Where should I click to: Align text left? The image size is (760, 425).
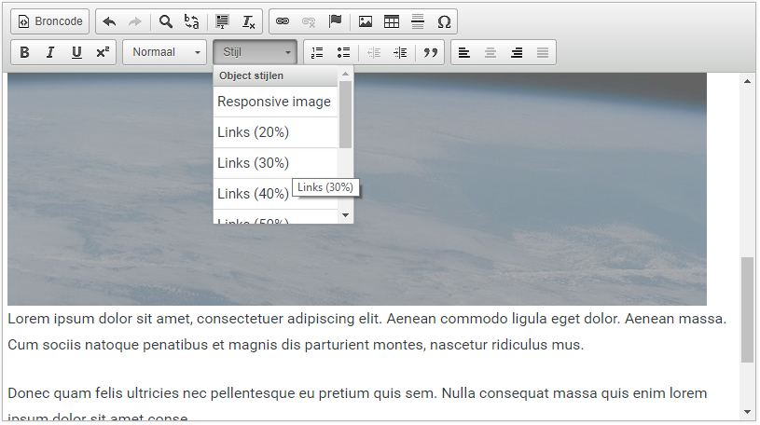tap(464, 52)
